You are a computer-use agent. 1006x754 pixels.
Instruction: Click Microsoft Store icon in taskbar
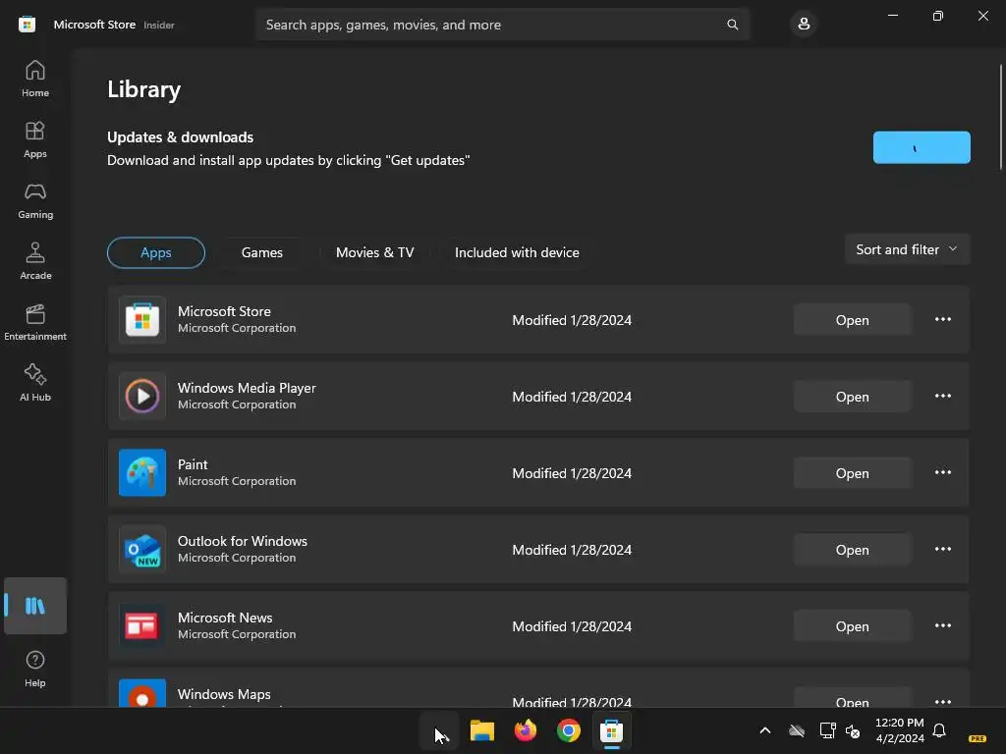[611, 730]
